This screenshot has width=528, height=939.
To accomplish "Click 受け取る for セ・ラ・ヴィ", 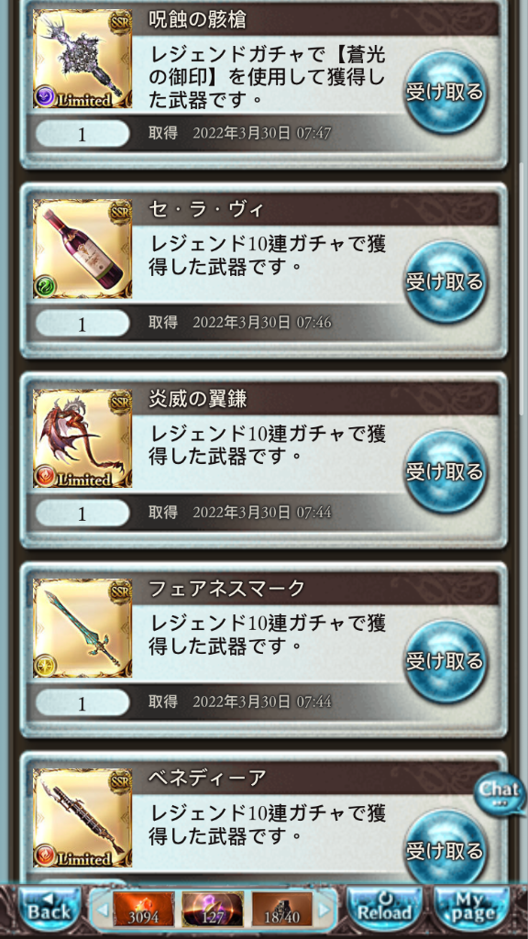I will [445, 282].
